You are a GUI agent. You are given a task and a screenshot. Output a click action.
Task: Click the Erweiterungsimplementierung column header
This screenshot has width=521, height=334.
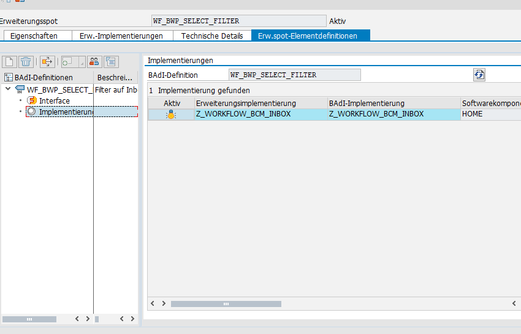[246, 103]
